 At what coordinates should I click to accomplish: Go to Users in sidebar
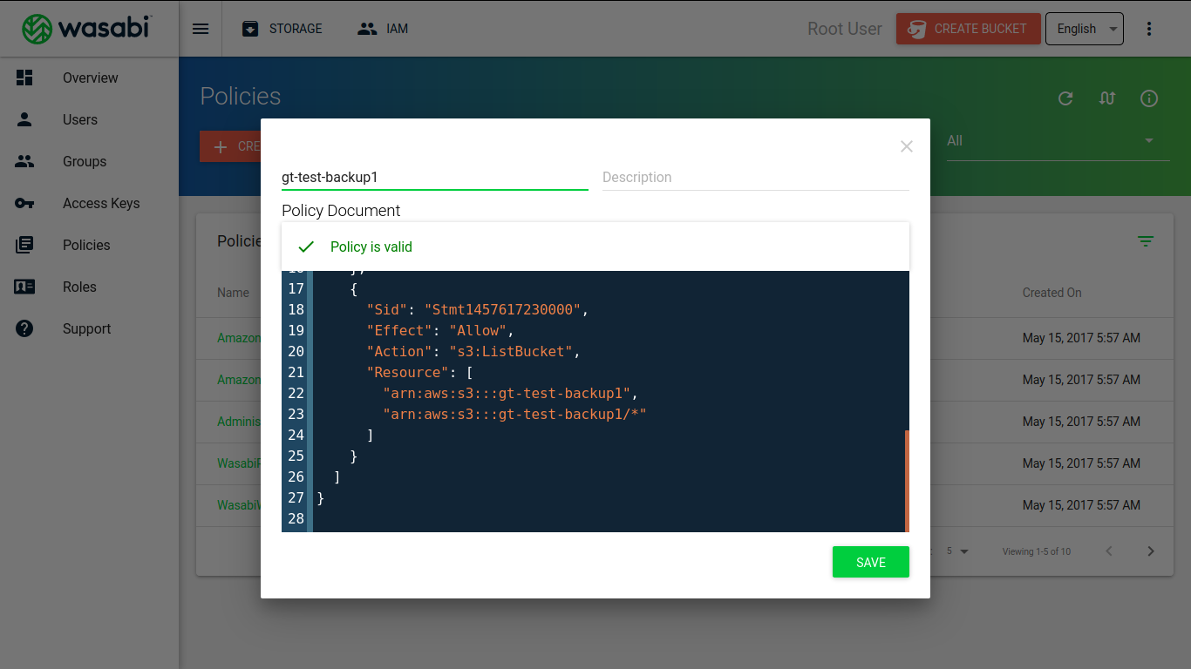click(80, 119)
